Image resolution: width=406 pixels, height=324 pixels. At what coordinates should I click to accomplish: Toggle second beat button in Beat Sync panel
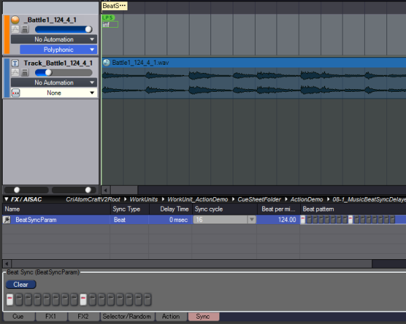[x=19, y=300]
